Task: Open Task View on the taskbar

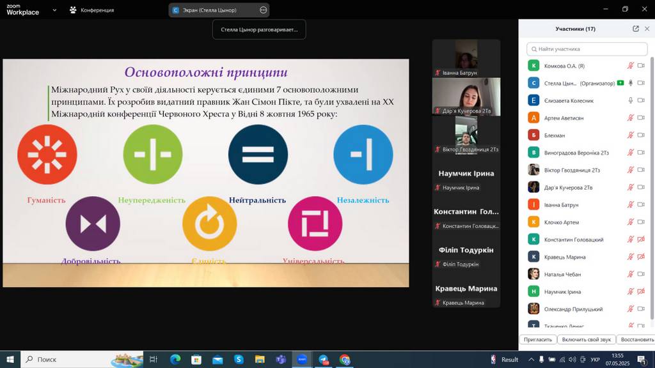Action: [154, 359]
